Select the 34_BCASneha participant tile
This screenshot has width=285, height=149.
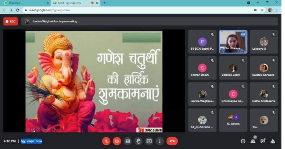coord(202,120)
